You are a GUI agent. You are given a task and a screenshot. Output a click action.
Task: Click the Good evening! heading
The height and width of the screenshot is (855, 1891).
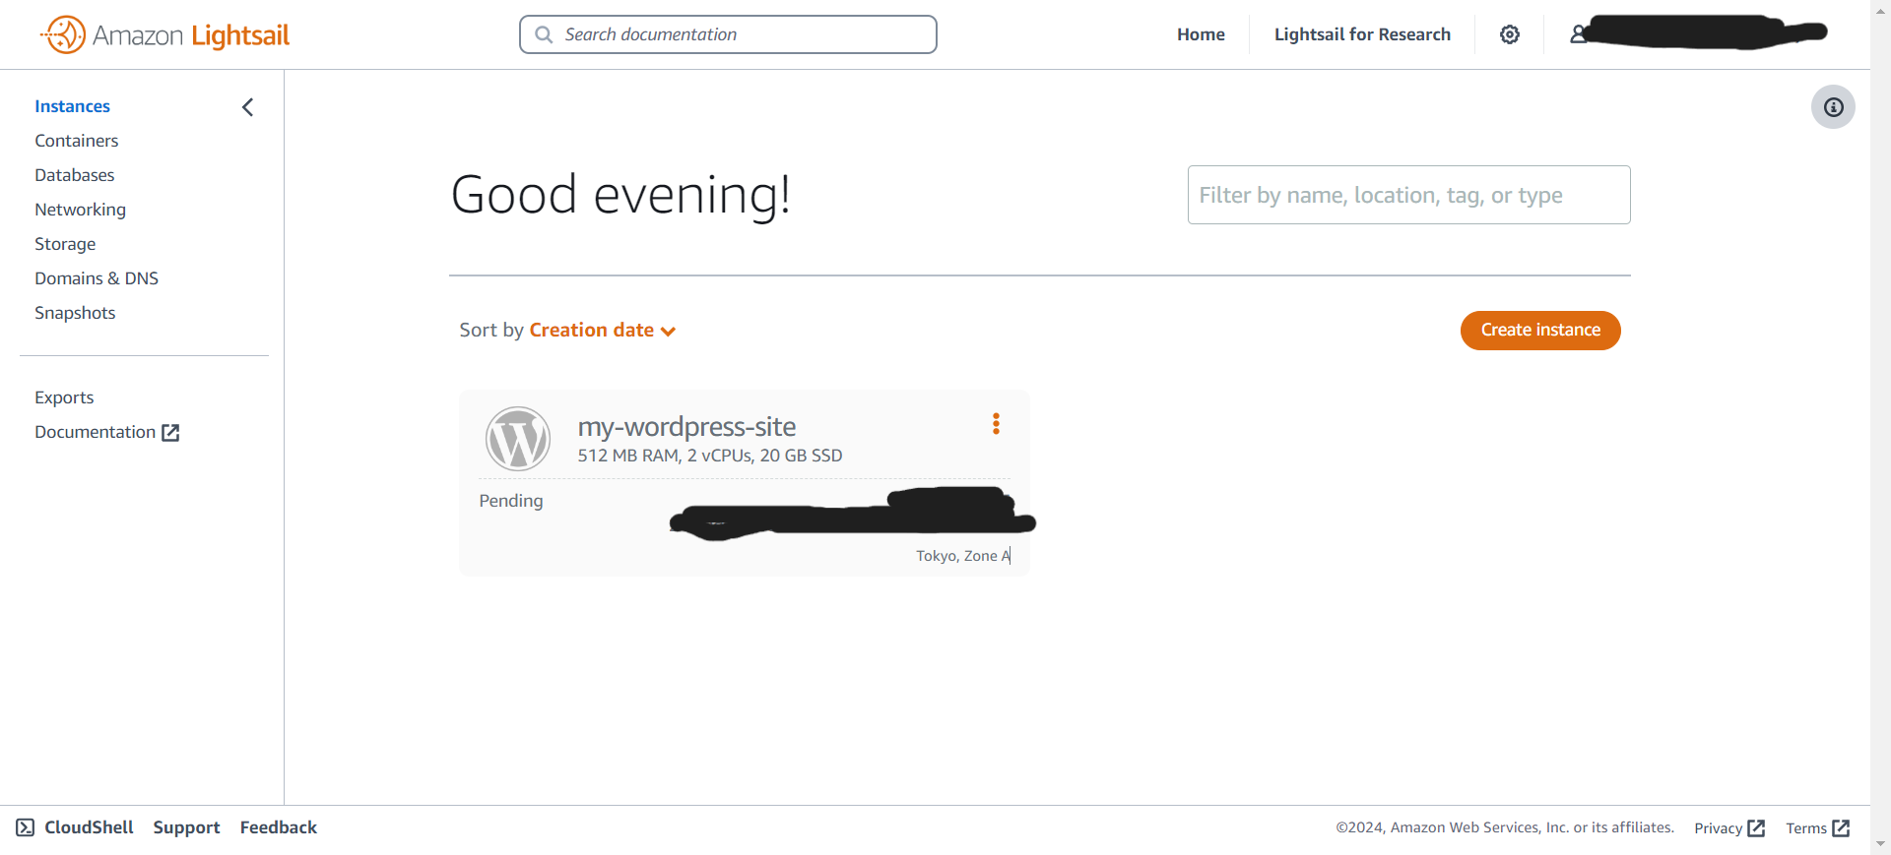[x=620, y=195]
